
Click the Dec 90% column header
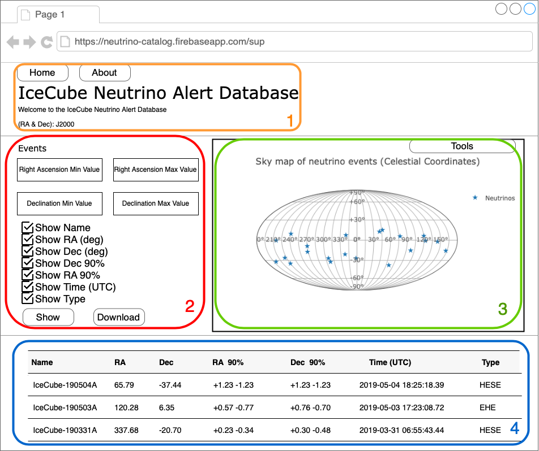click(x=307, y=362)
